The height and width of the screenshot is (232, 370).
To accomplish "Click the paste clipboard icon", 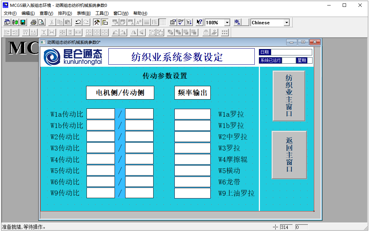I will (x=68, y=23).
